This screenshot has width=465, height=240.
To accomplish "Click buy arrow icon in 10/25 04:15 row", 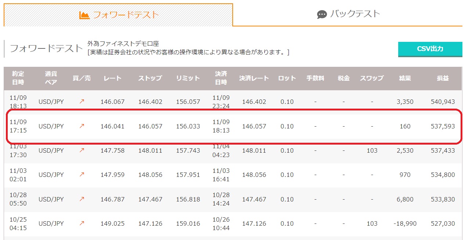I will pos(81,223).
